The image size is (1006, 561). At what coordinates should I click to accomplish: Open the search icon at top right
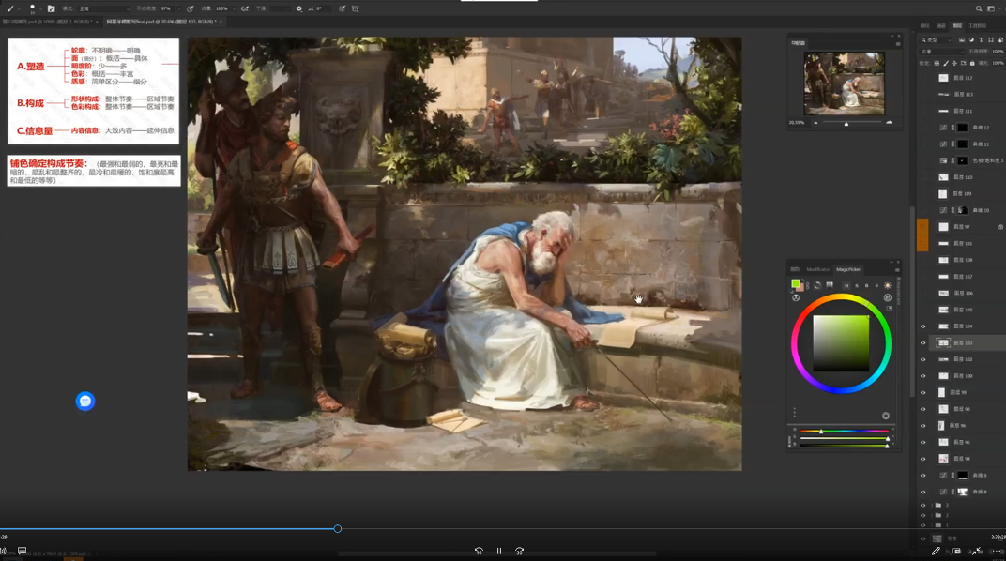(x=979, y=9)
